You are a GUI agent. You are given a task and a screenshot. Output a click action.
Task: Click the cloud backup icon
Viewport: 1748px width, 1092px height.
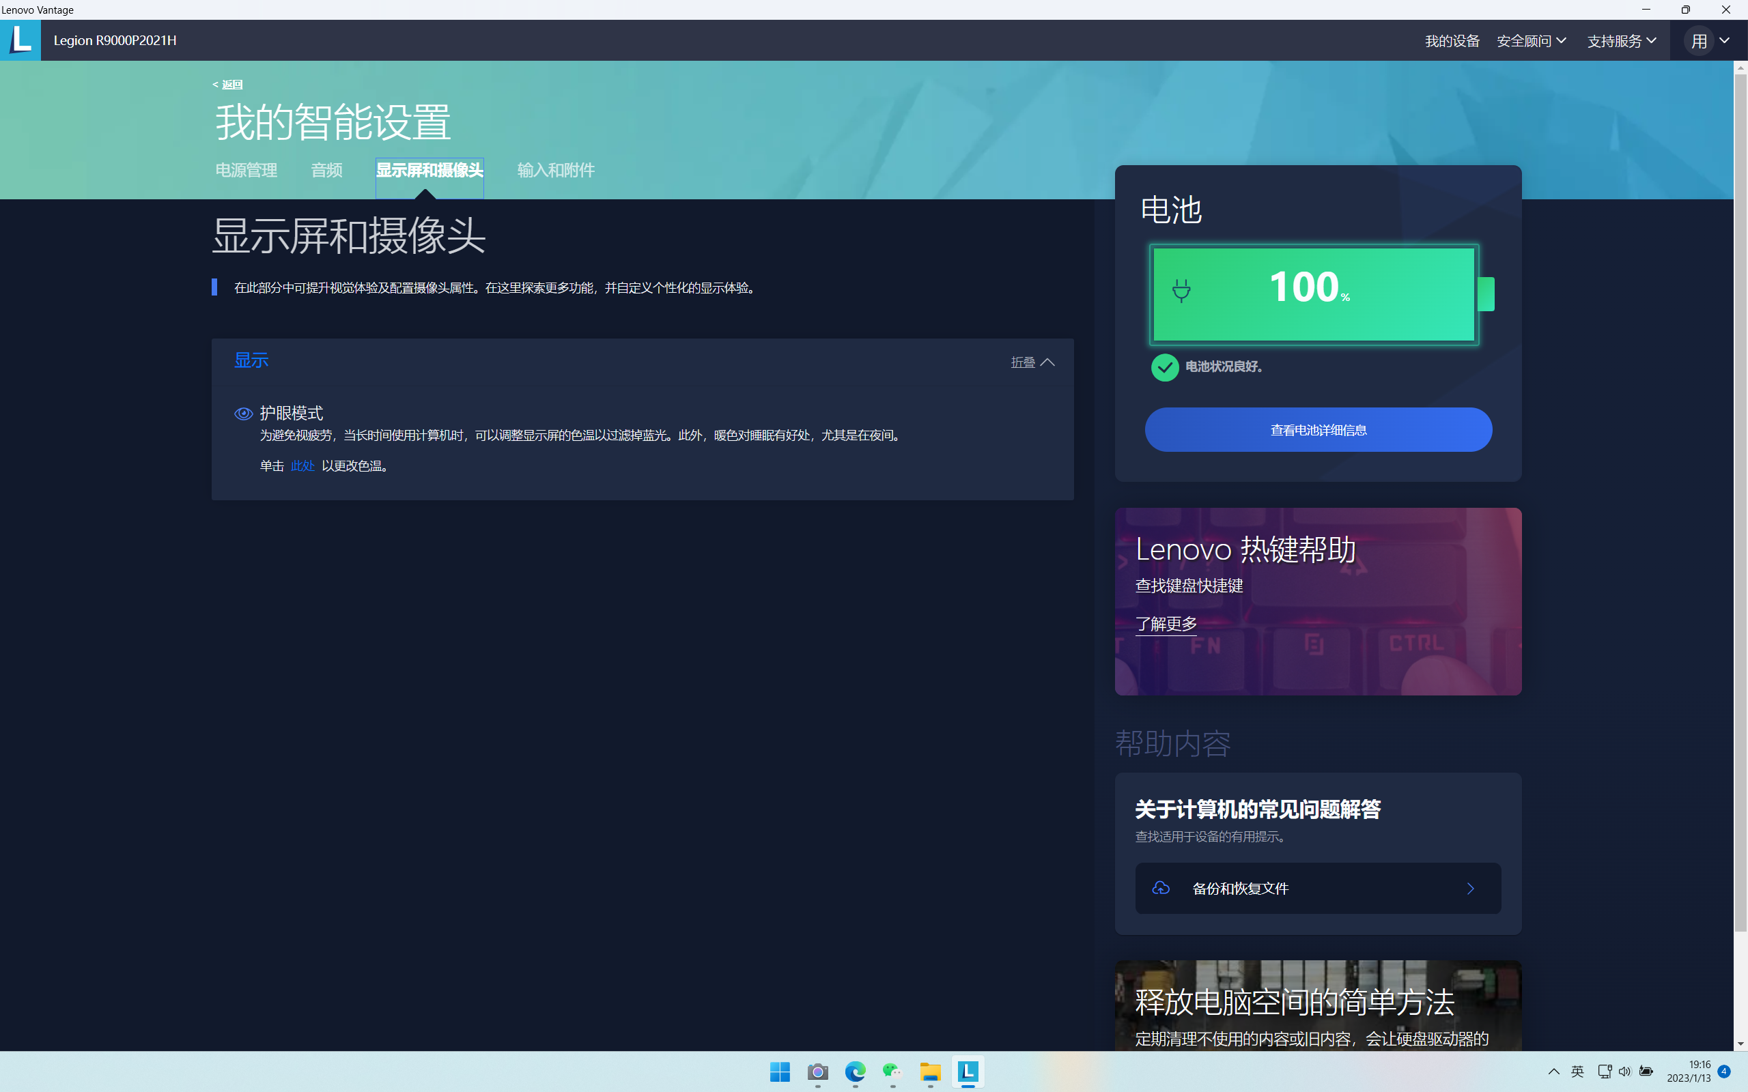(1161, 888)
